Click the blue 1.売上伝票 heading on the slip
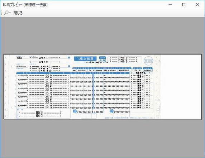The height and width of the screenshot is (158, 205). click(x=85, y=59)
